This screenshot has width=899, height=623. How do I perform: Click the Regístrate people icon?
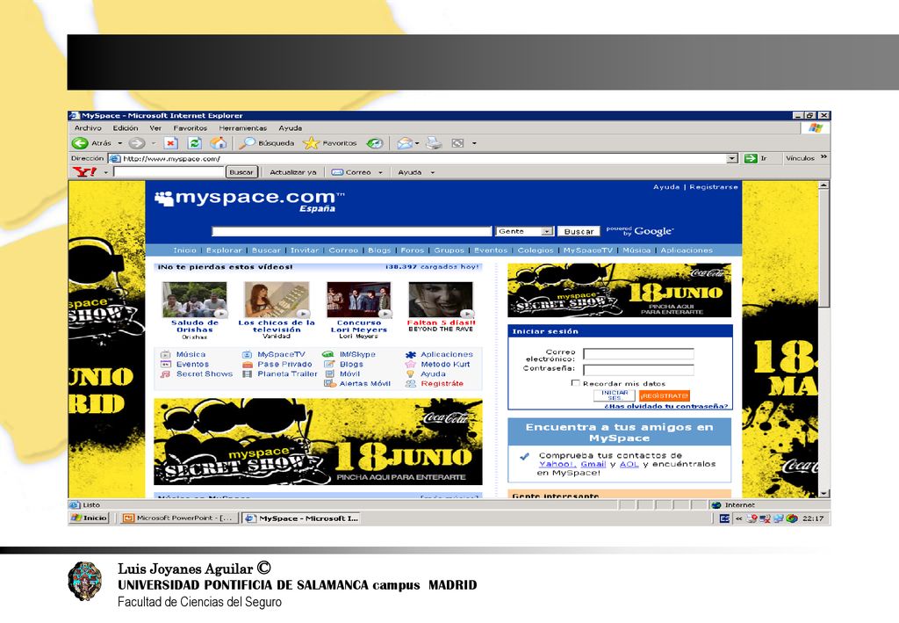tap(411, 384)
